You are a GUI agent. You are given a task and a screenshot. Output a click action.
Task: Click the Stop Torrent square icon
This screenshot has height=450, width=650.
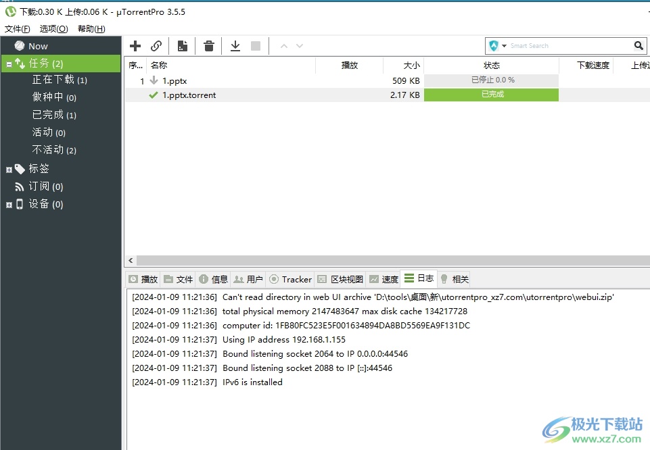click(256, 46)
